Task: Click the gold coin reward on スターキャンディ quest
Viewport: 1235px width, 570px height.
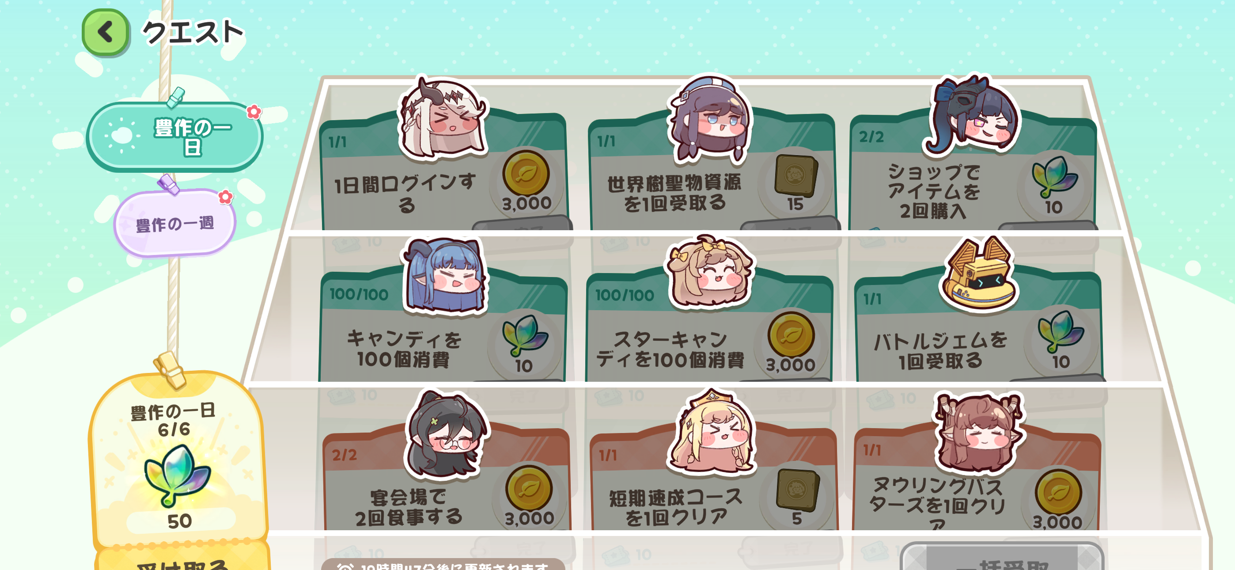Action: pos(791,334)
